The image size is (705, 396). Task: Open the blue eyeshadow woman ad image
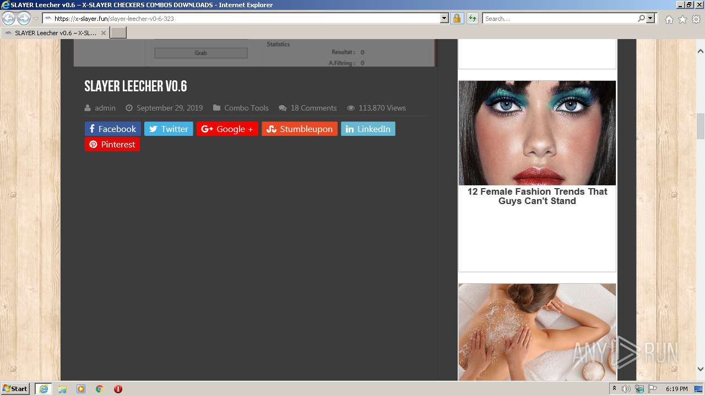click(x=537, y=133)
